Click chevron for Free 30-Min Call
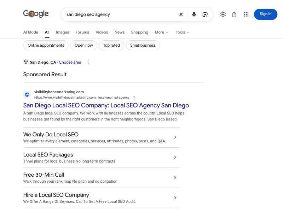Viewport: 283px width, 212px height. pos(175,178)
